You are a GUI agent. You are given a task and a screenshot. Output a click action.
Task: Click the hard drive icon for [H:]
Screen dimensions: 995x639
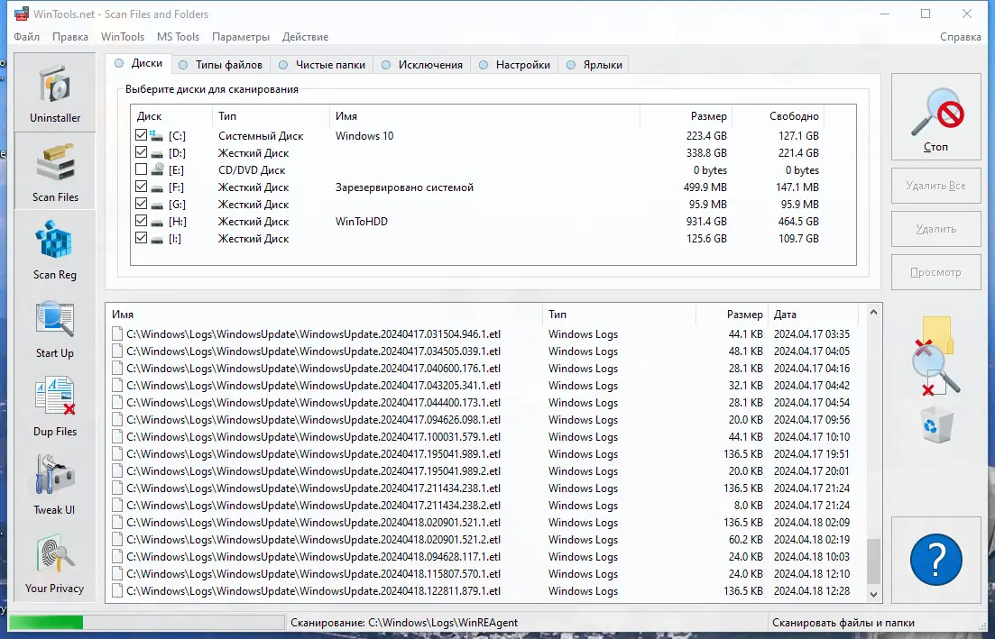click(x=157, y=222)
